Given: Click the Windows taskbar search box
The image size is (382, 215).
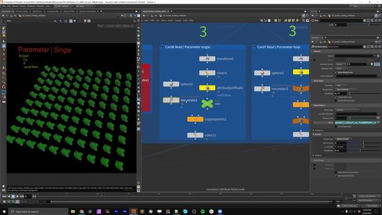Looking at the screenshot, I should click(x=38, y=211).
